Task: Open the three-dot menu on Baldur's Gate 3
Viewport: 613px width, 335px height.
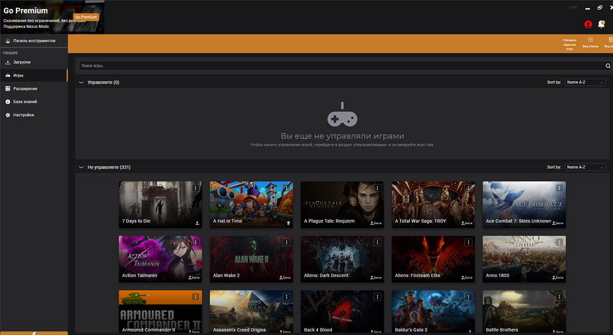Action: point(468,297)
